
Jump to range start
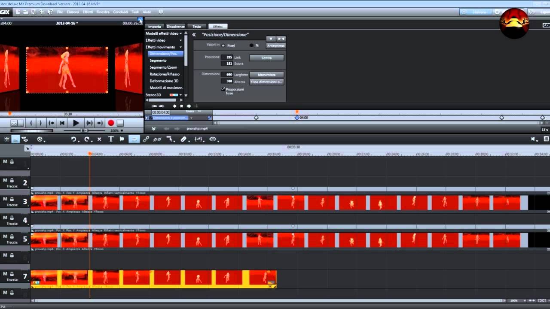tap(51, 123)
